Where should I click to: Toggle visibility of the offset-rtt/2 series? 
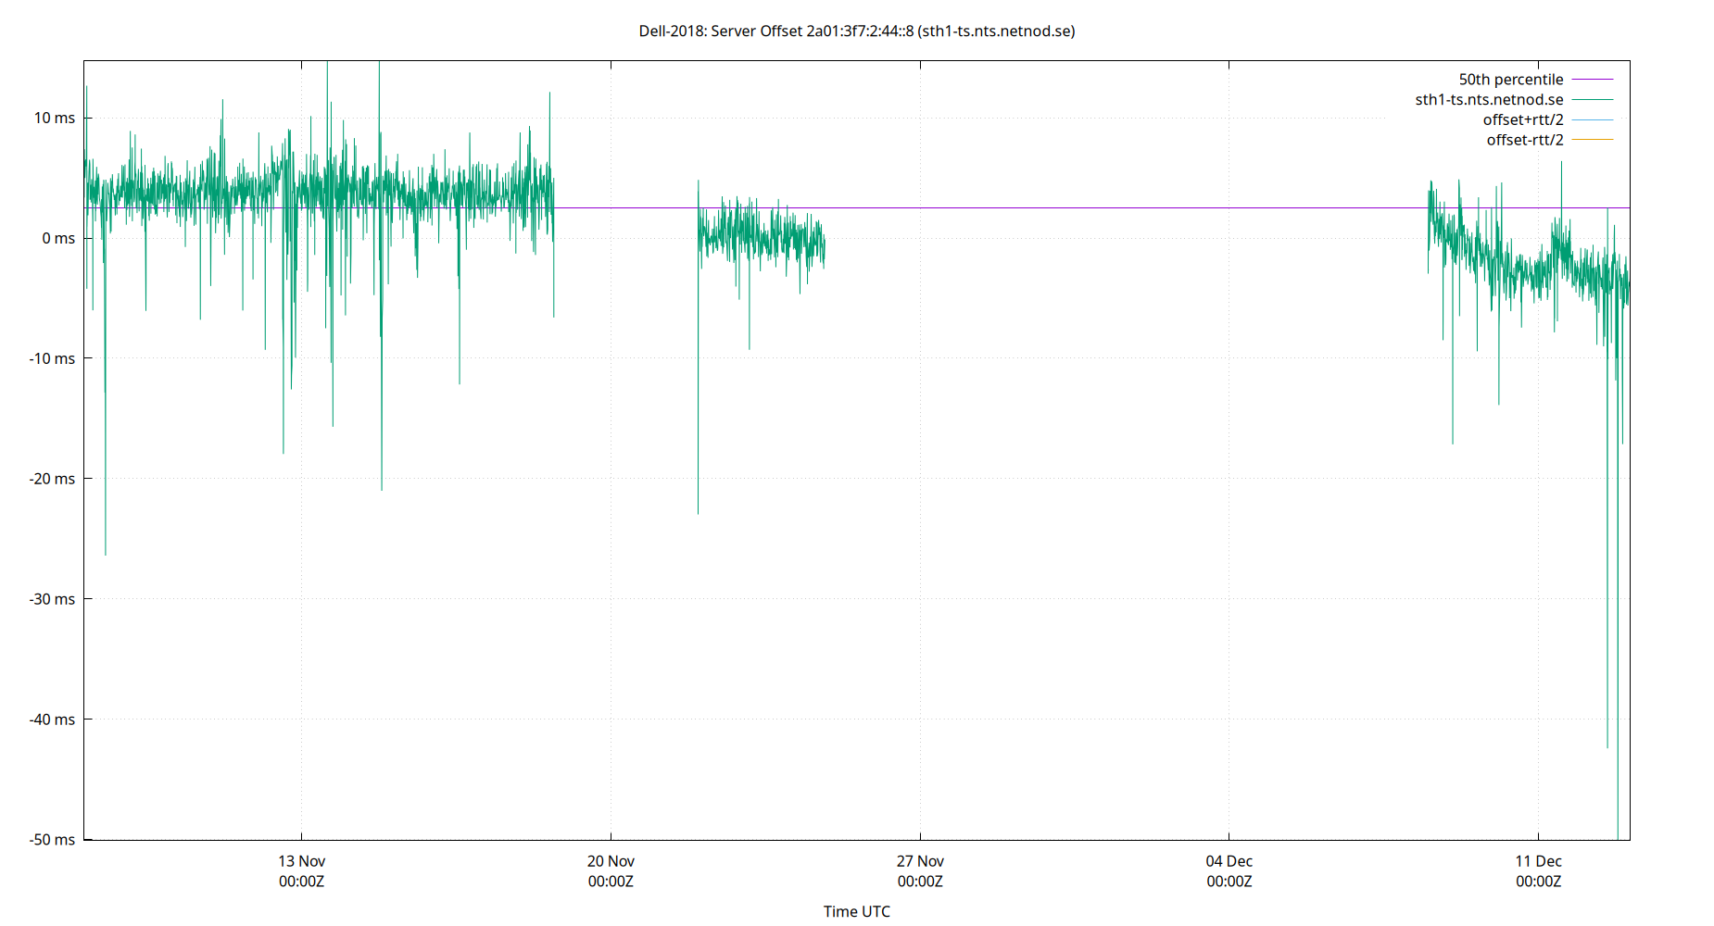(x=1524, y=139)
